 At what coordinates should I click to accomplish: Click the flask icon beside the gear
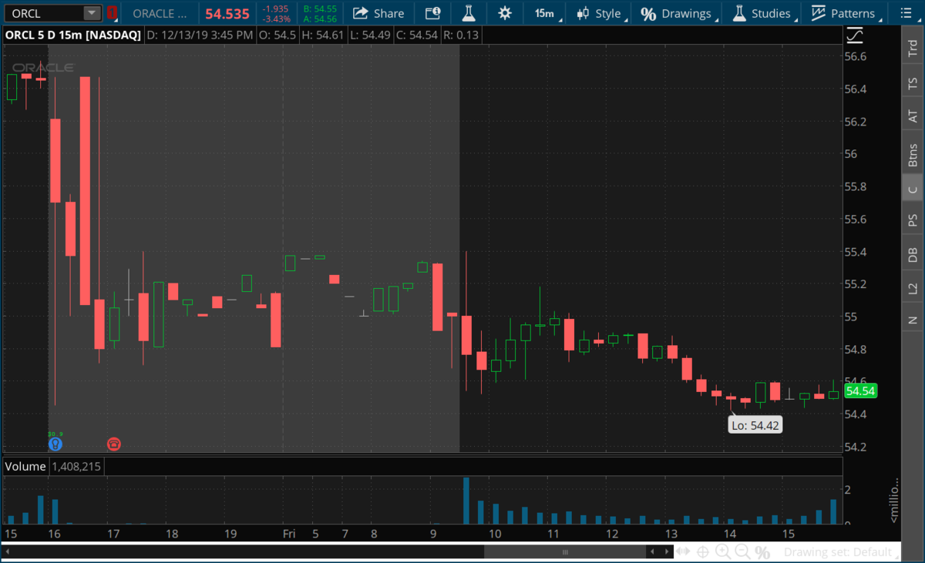468,13
